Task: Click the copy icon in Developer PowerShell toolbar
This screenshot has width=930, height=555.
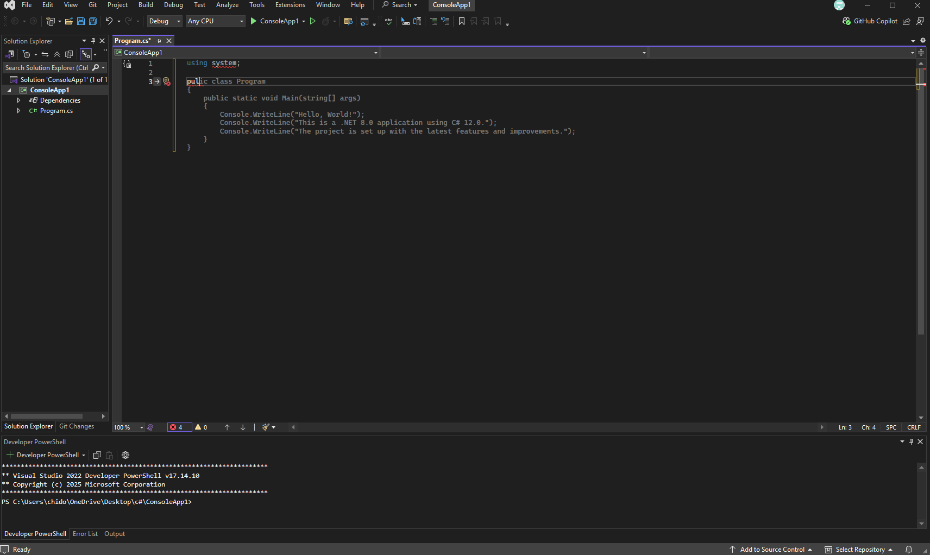Action: pos(97,455)
